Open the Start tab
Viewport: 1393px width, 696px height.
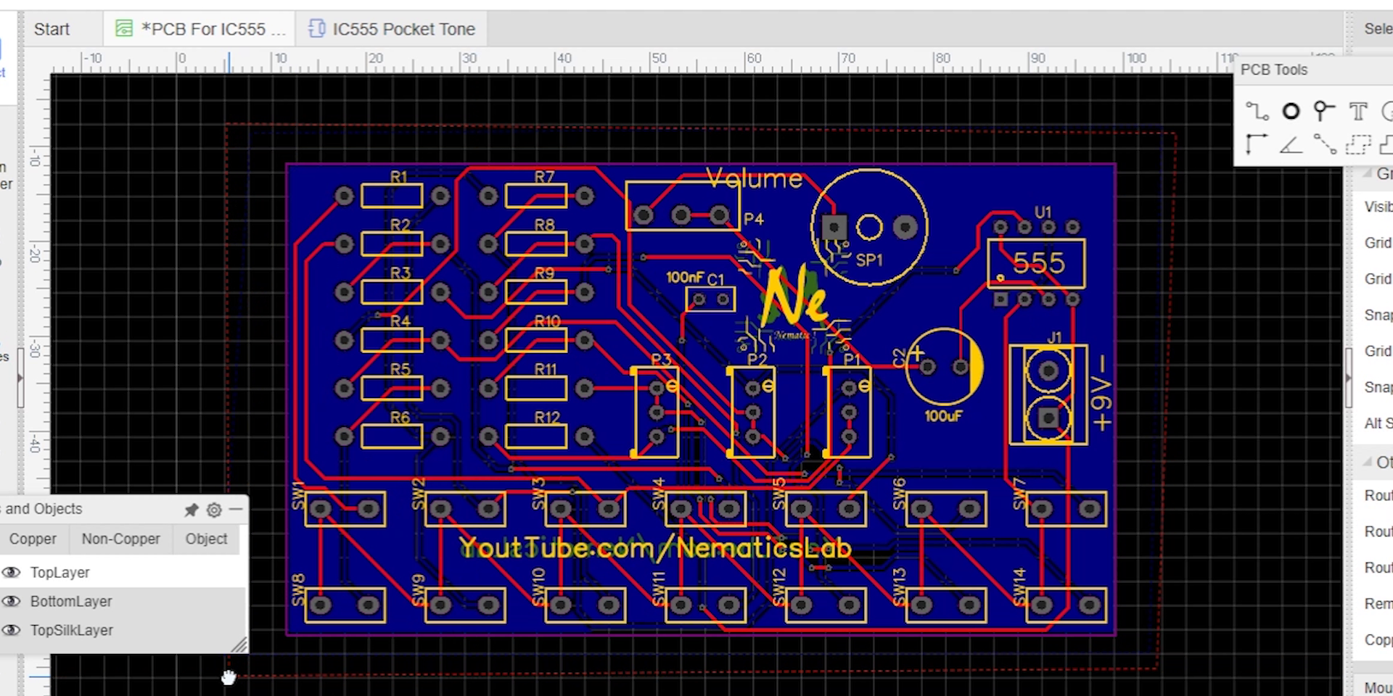point(52,29)
